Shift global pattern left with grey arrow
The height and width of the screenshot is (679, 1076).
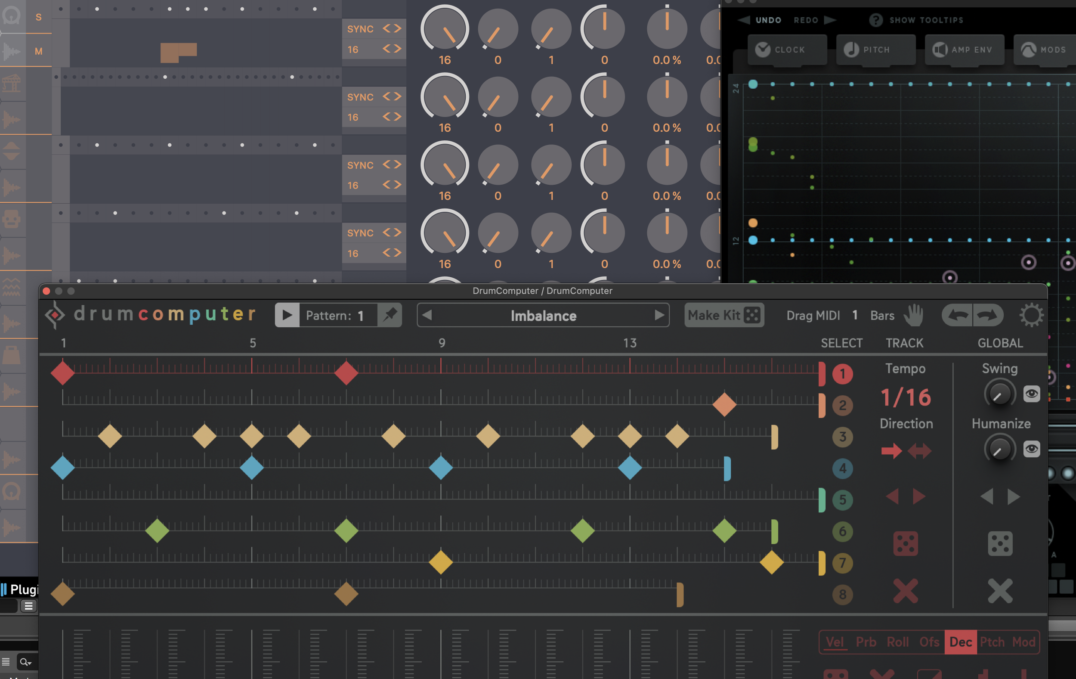tap(987, 496)
